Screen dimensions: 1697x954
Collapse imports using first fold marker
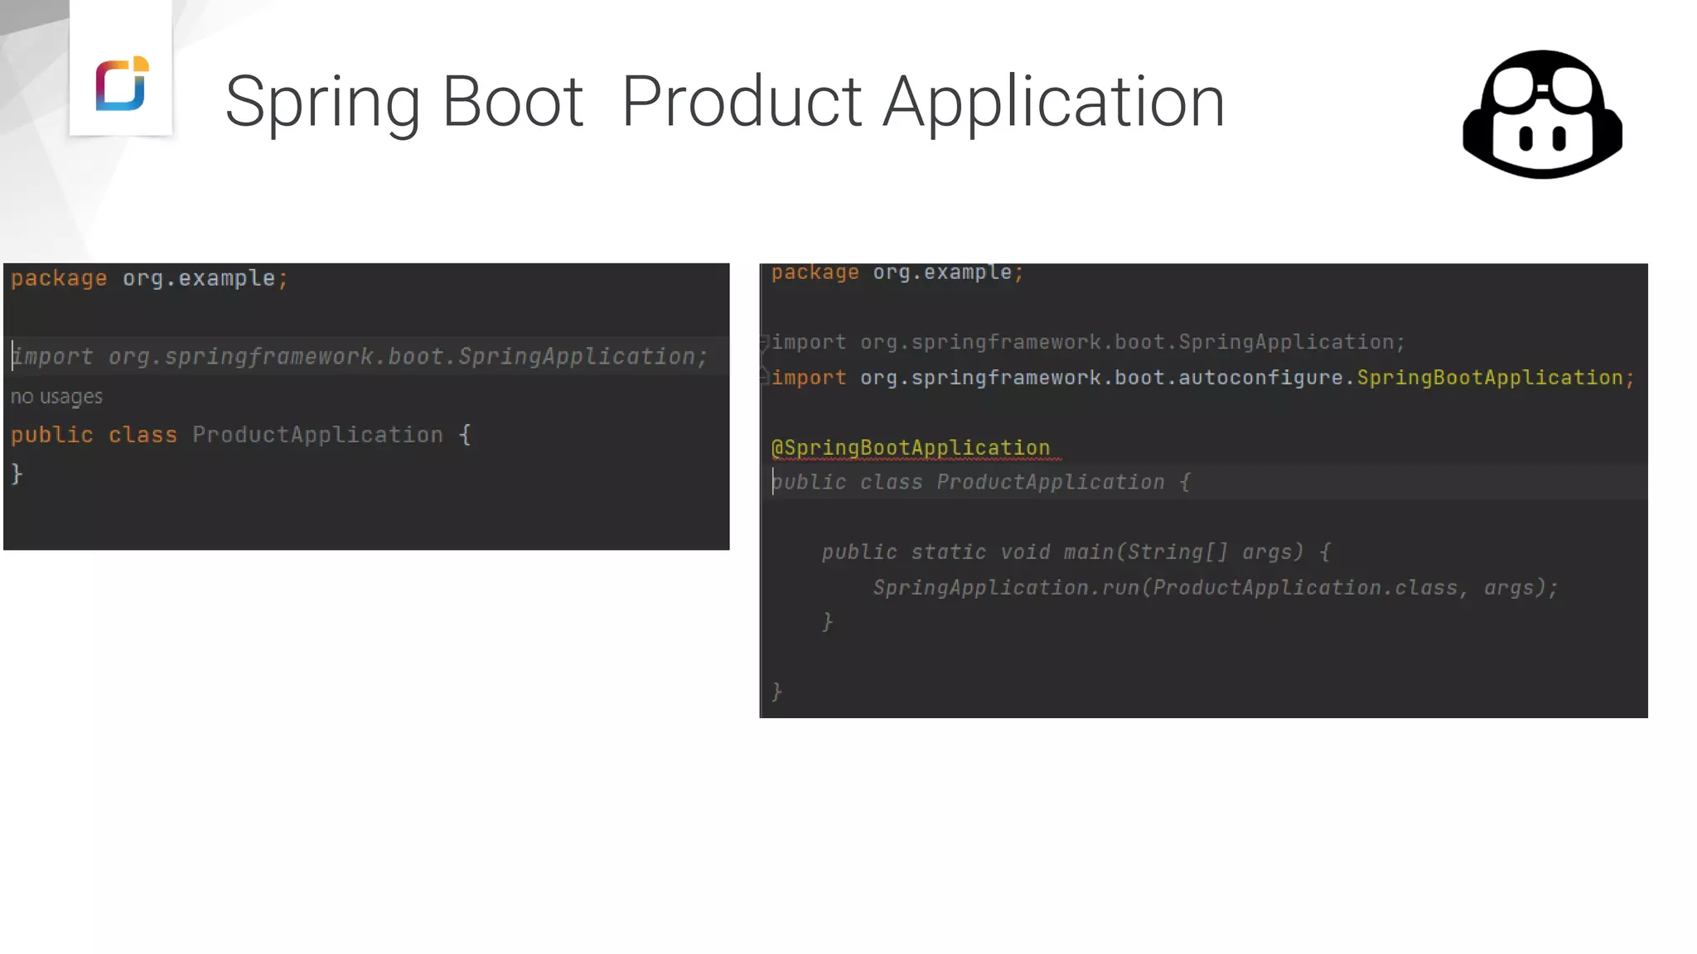click(x=765, y=341)
